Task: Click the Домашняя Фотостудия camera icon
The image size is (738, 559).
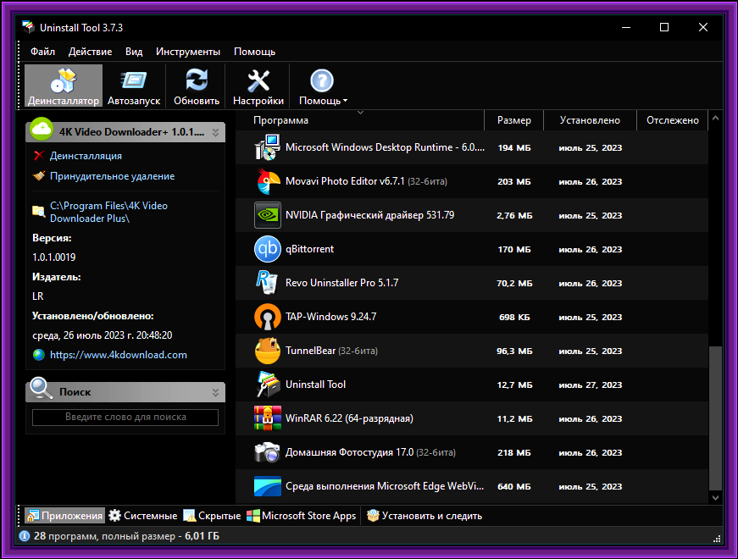Action: pos(268,452)
